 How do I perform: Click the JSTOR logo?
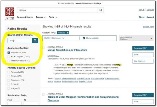(x=10, y=14)
